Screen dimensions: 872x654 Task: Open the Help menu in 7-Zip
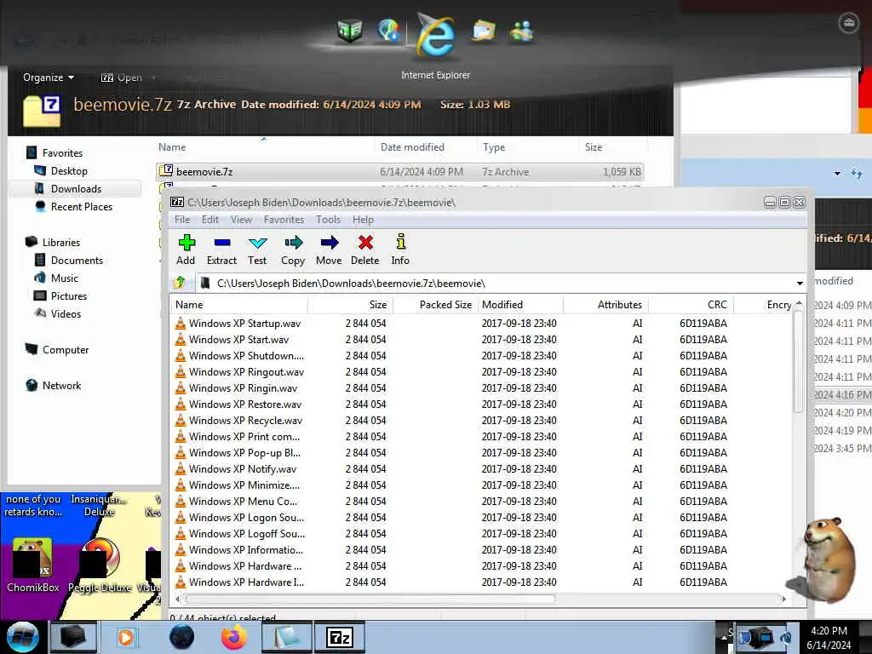click(x=363, y=220)
